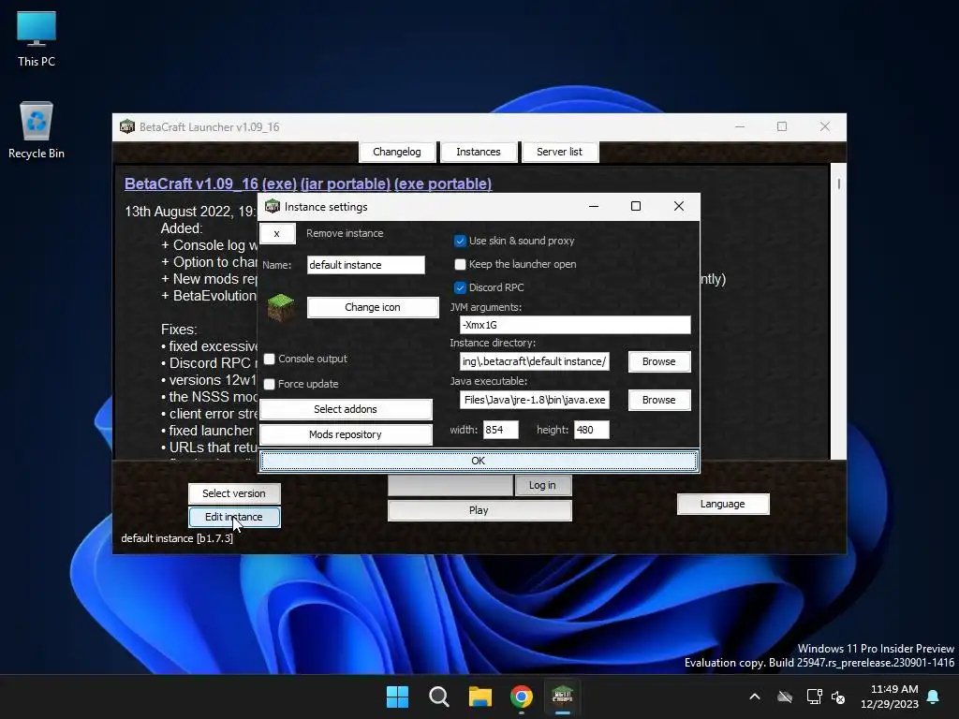The height and width of the screenshot is (719, 959).
Task: Open the This PC desktop icon
Action: click(37, 39)
